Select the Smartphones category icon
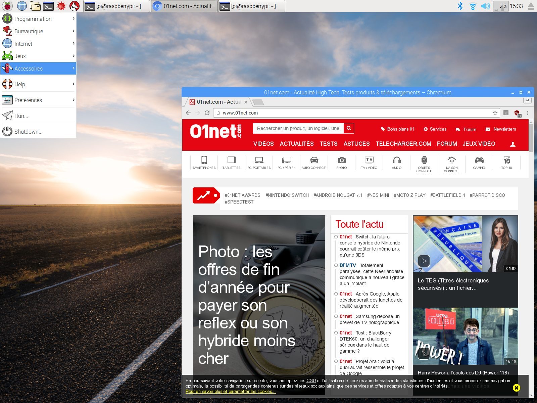Screen dimensions: 537x403 click(204, 163)
